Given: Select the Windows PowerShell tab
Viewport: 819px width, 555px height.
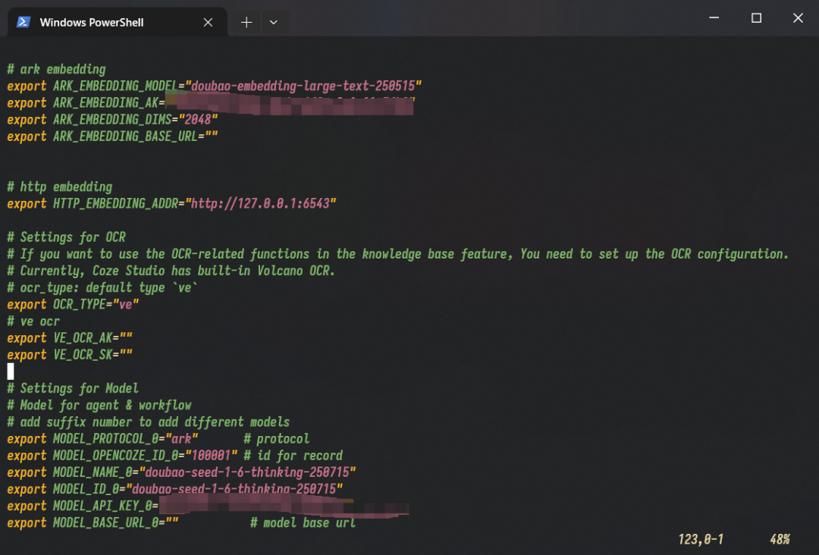Looking at the screenshot, I should (x=118, y=23).
